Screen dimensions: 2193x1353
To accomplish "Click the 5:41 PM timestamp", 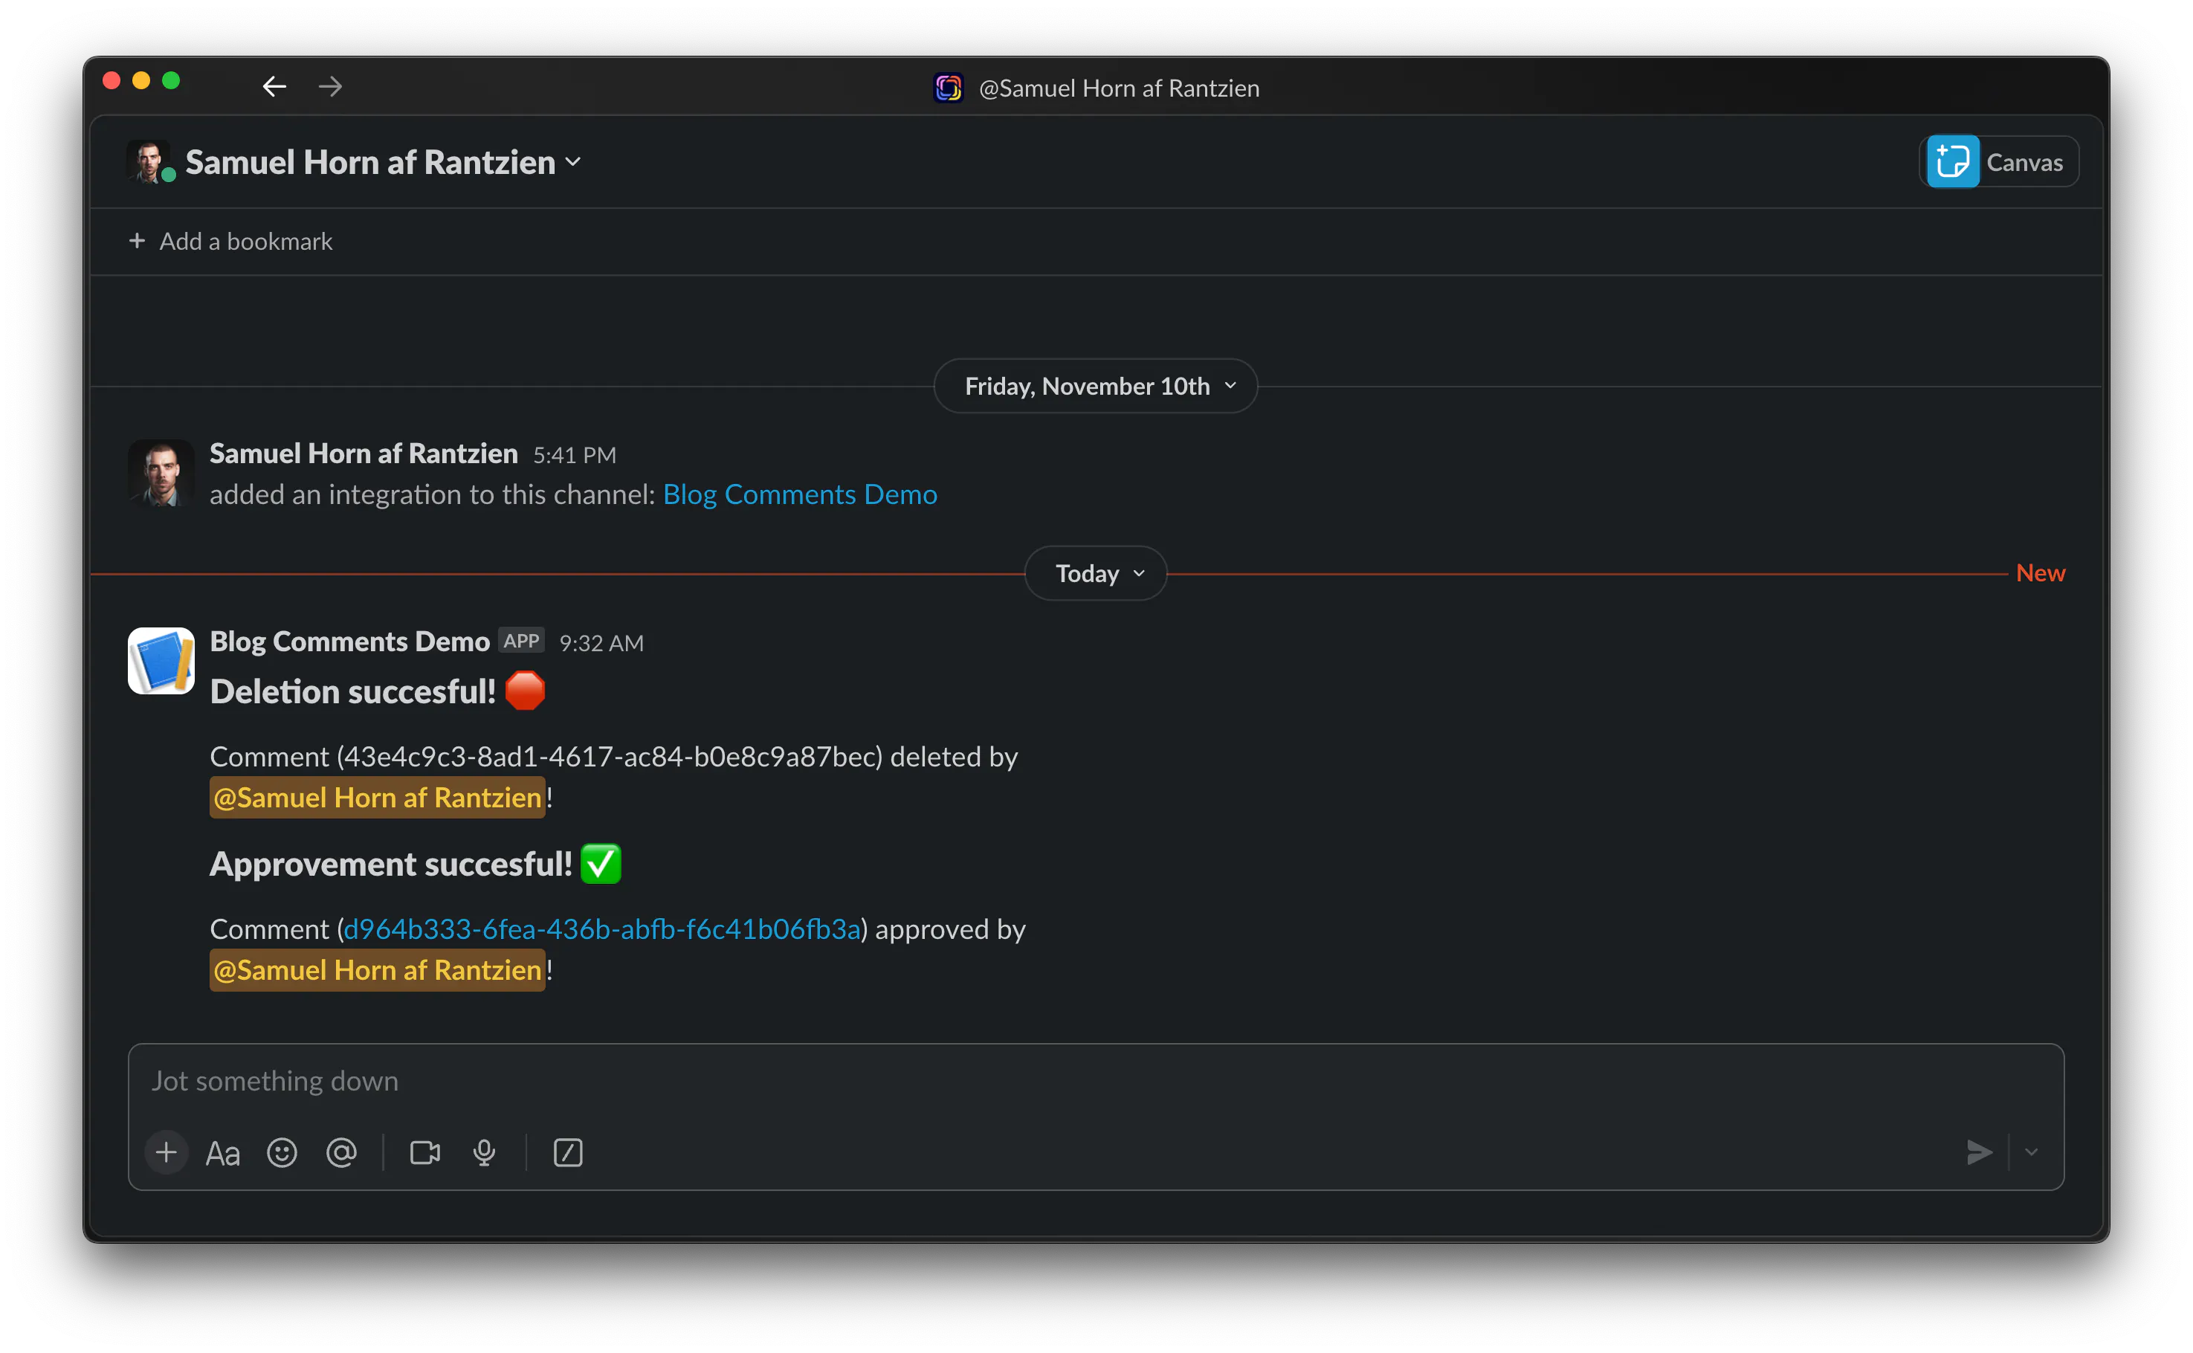I will pos(575,454).
